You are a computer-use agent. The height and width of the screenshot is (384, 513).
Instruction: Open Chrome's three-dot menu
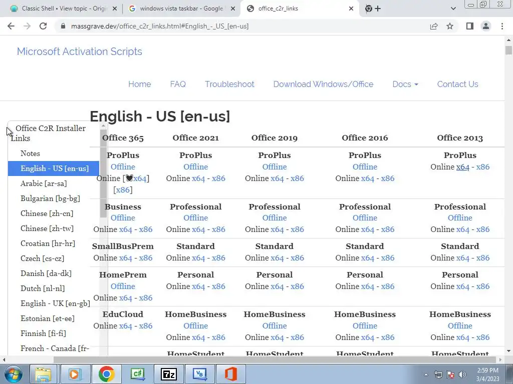click(x=502, y=26)
